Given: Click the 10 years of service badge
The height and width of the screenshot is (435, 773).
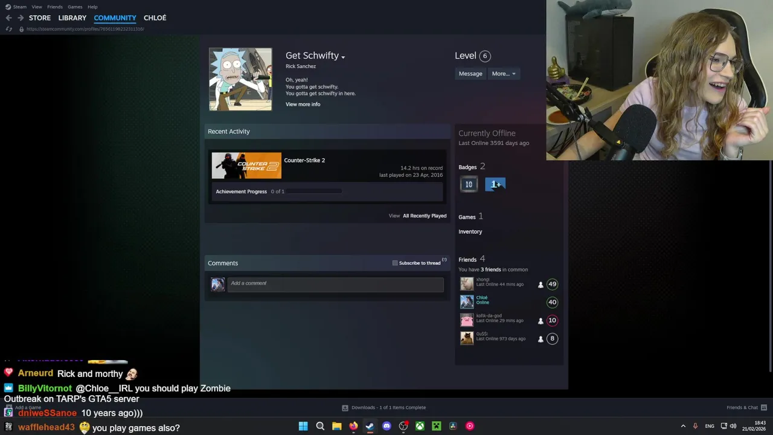Looking at the screenshot, I should click(x=469, y=184).
